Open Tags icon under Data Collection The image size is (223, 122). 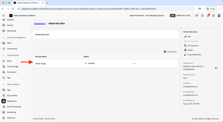pyautogui.click(x=4, y=90)
